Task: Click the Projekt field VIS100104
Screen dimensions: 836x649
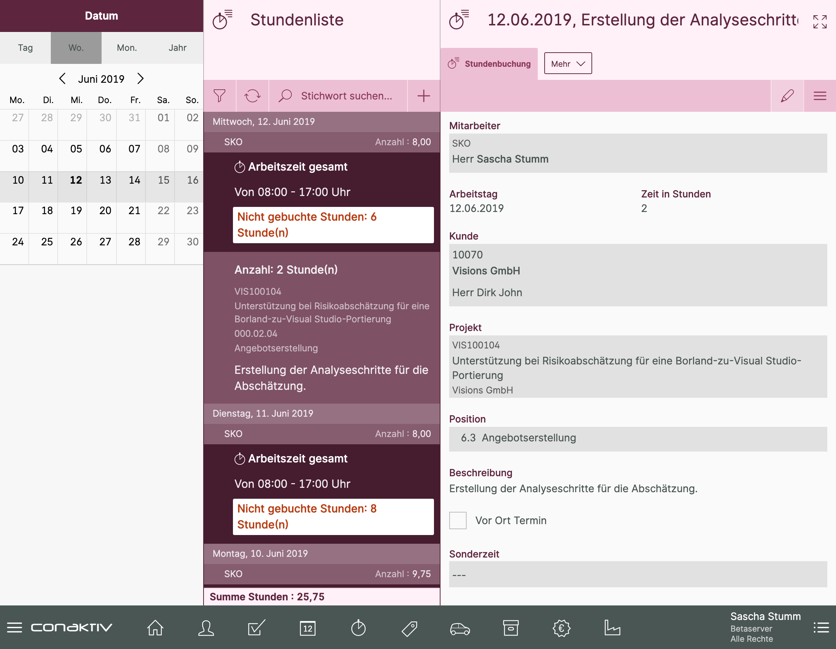Action: point(638,367)
